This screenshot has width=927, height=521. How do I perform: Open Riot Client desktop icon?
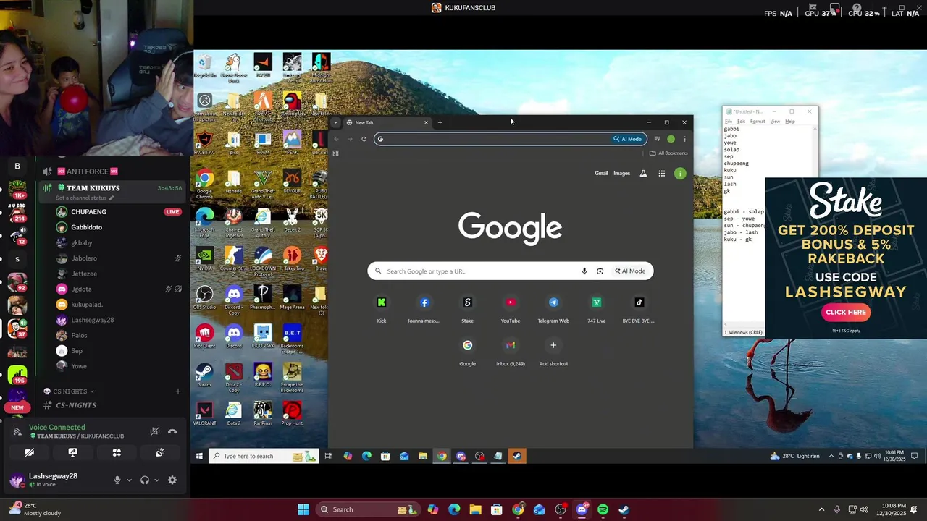point(205,336)
